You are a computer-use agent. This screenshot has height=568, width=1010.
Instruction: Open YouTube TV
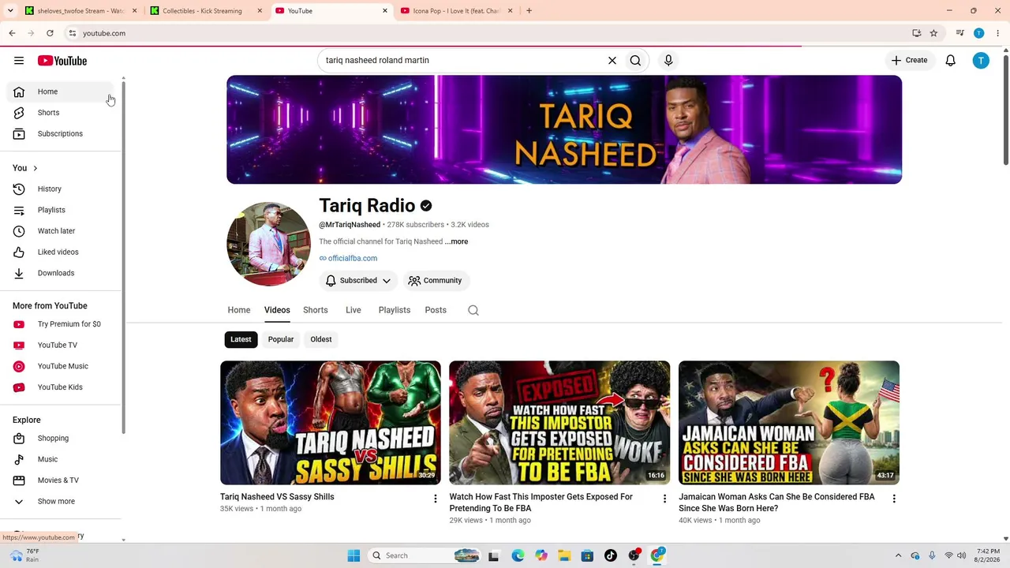coord(60,345)
